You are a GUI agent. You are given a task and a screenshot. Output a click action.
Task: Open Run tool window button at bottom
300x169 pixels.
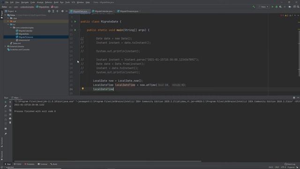click(8, 164)
